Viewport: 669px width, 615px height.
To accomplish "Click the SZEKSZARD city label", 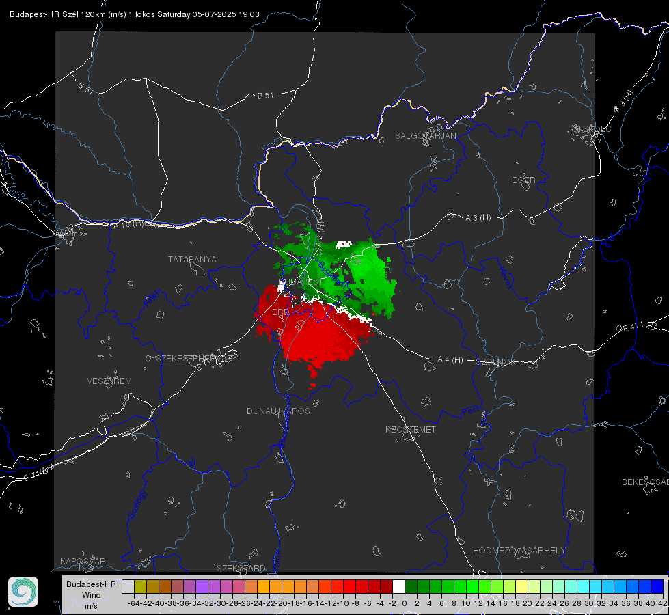I will [241, 568].
